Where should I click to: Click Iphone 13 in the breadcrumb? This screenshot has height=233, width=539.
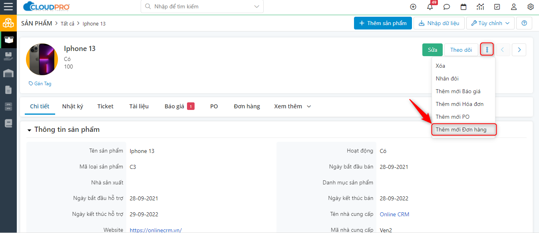(94, 23)
